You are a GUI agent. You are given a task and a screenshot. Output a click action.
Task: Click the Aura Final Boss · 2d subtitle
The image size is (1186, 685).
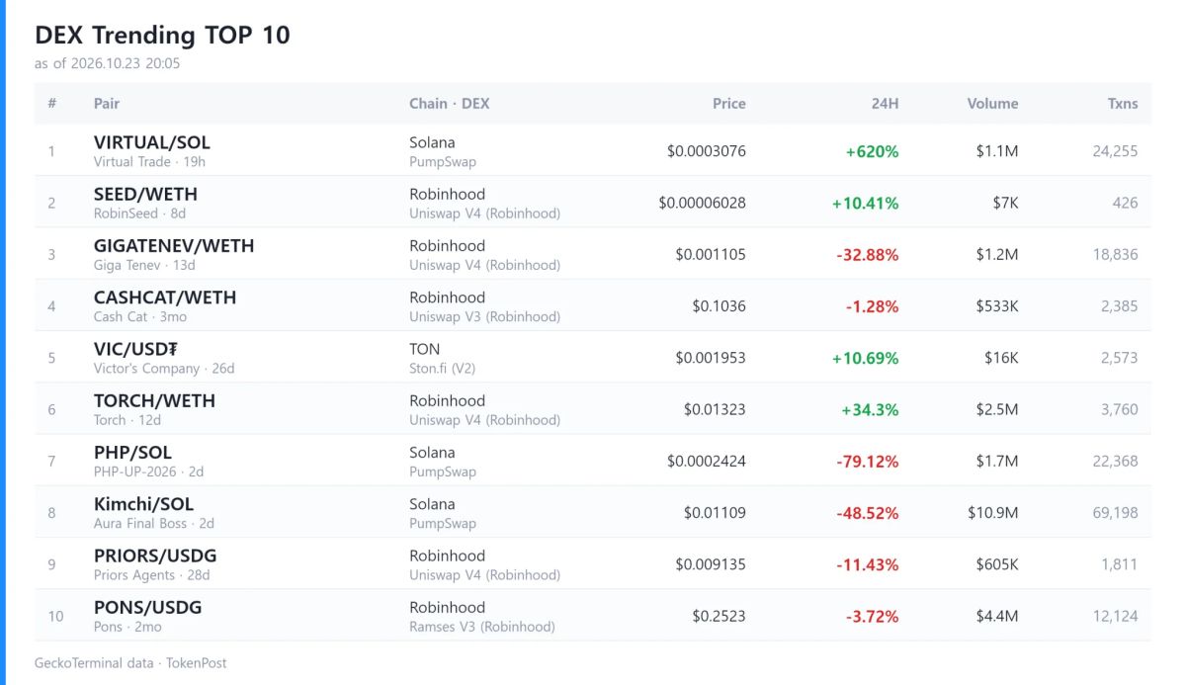pos(154,524)
